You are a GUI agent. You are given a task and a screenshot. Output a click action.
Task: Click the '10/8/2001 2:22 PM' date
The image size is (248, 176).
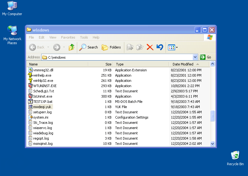[185, 86]
